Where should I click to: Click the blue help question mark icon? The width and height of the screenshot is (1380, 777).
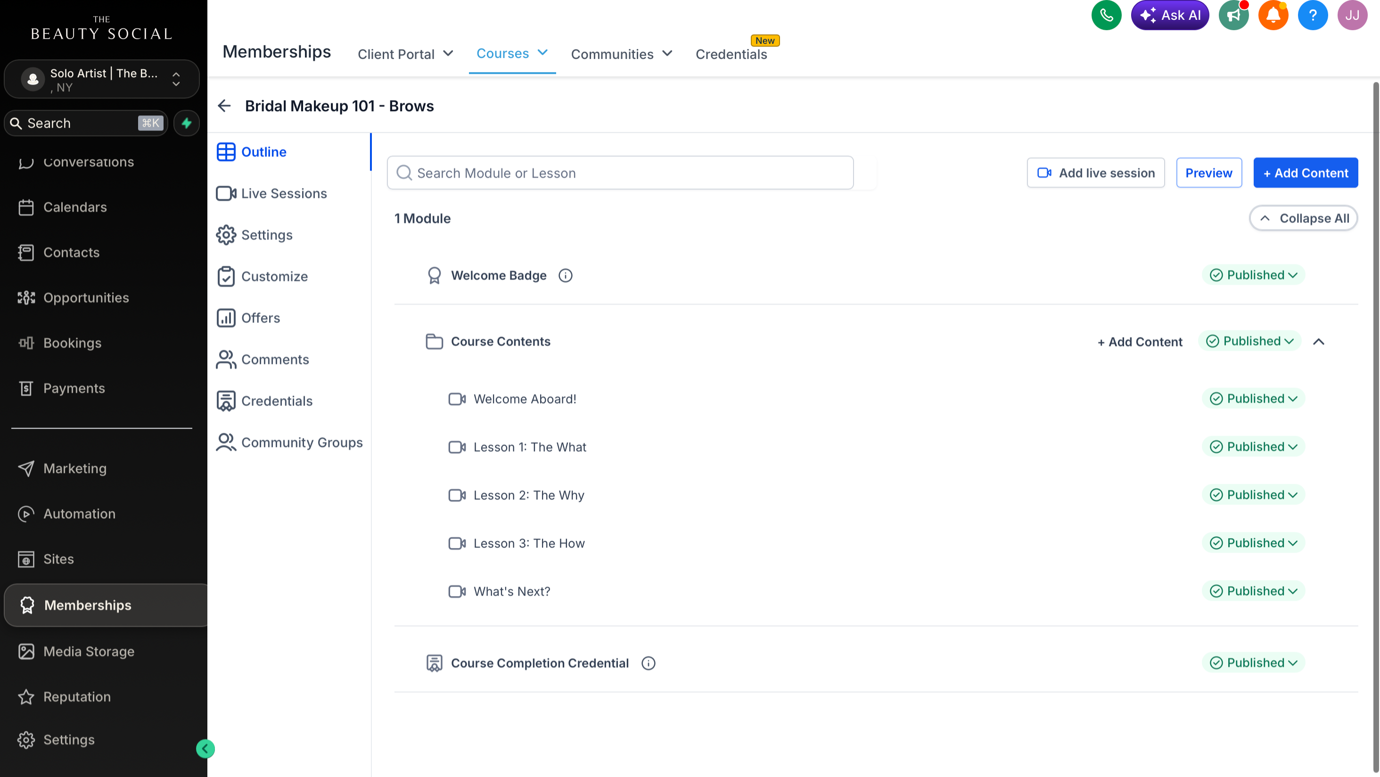click(1313, 15)
